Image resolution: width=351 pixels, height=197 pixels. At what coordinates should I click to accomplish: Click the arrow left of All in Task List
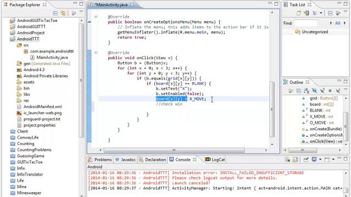click(331, 23)
